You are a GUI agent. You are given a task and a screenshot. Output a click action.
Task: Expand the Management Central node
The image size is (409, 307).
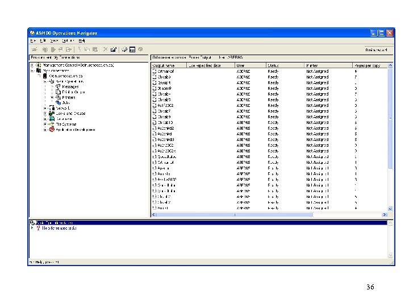tap(32, 65)
